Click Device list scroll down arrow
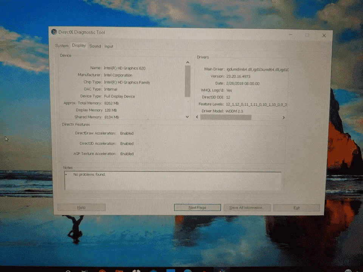 [187, 117]
